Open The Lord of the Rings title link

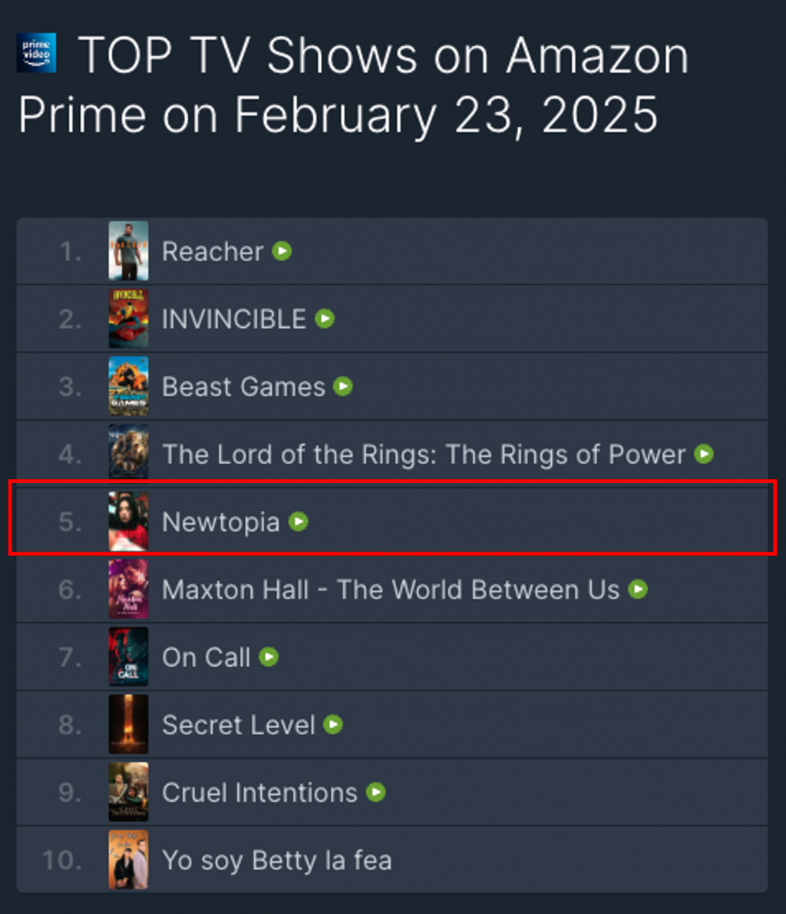(424, 455)
